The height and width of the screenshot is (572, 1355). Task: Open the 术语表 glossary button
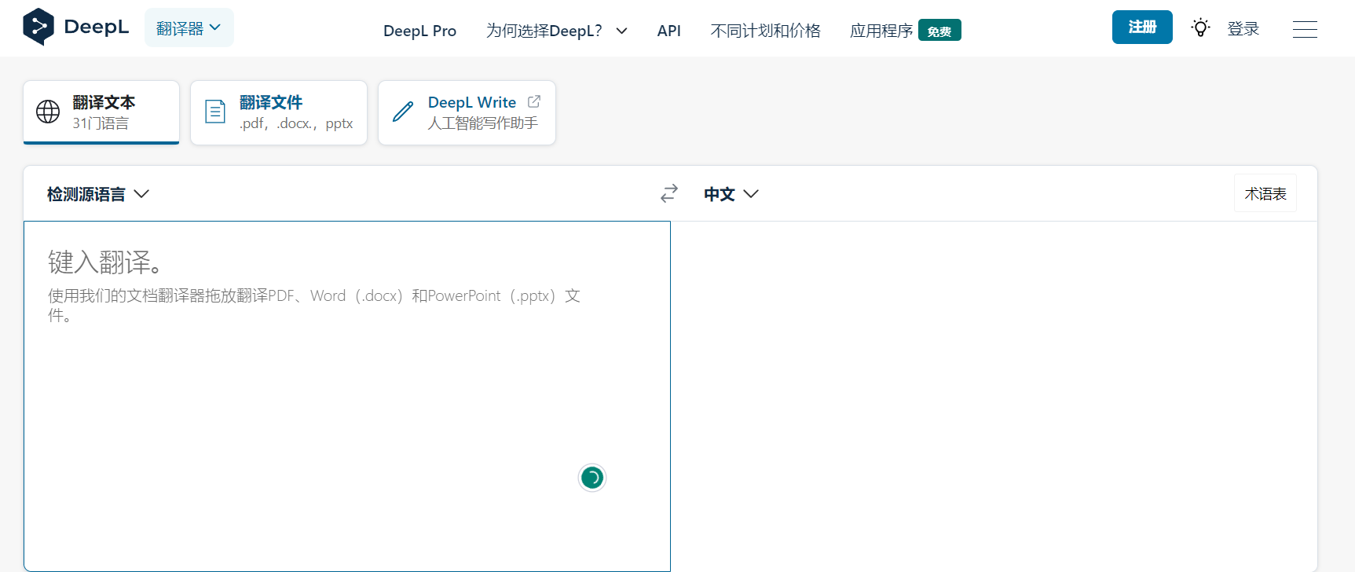(1265, 194)
